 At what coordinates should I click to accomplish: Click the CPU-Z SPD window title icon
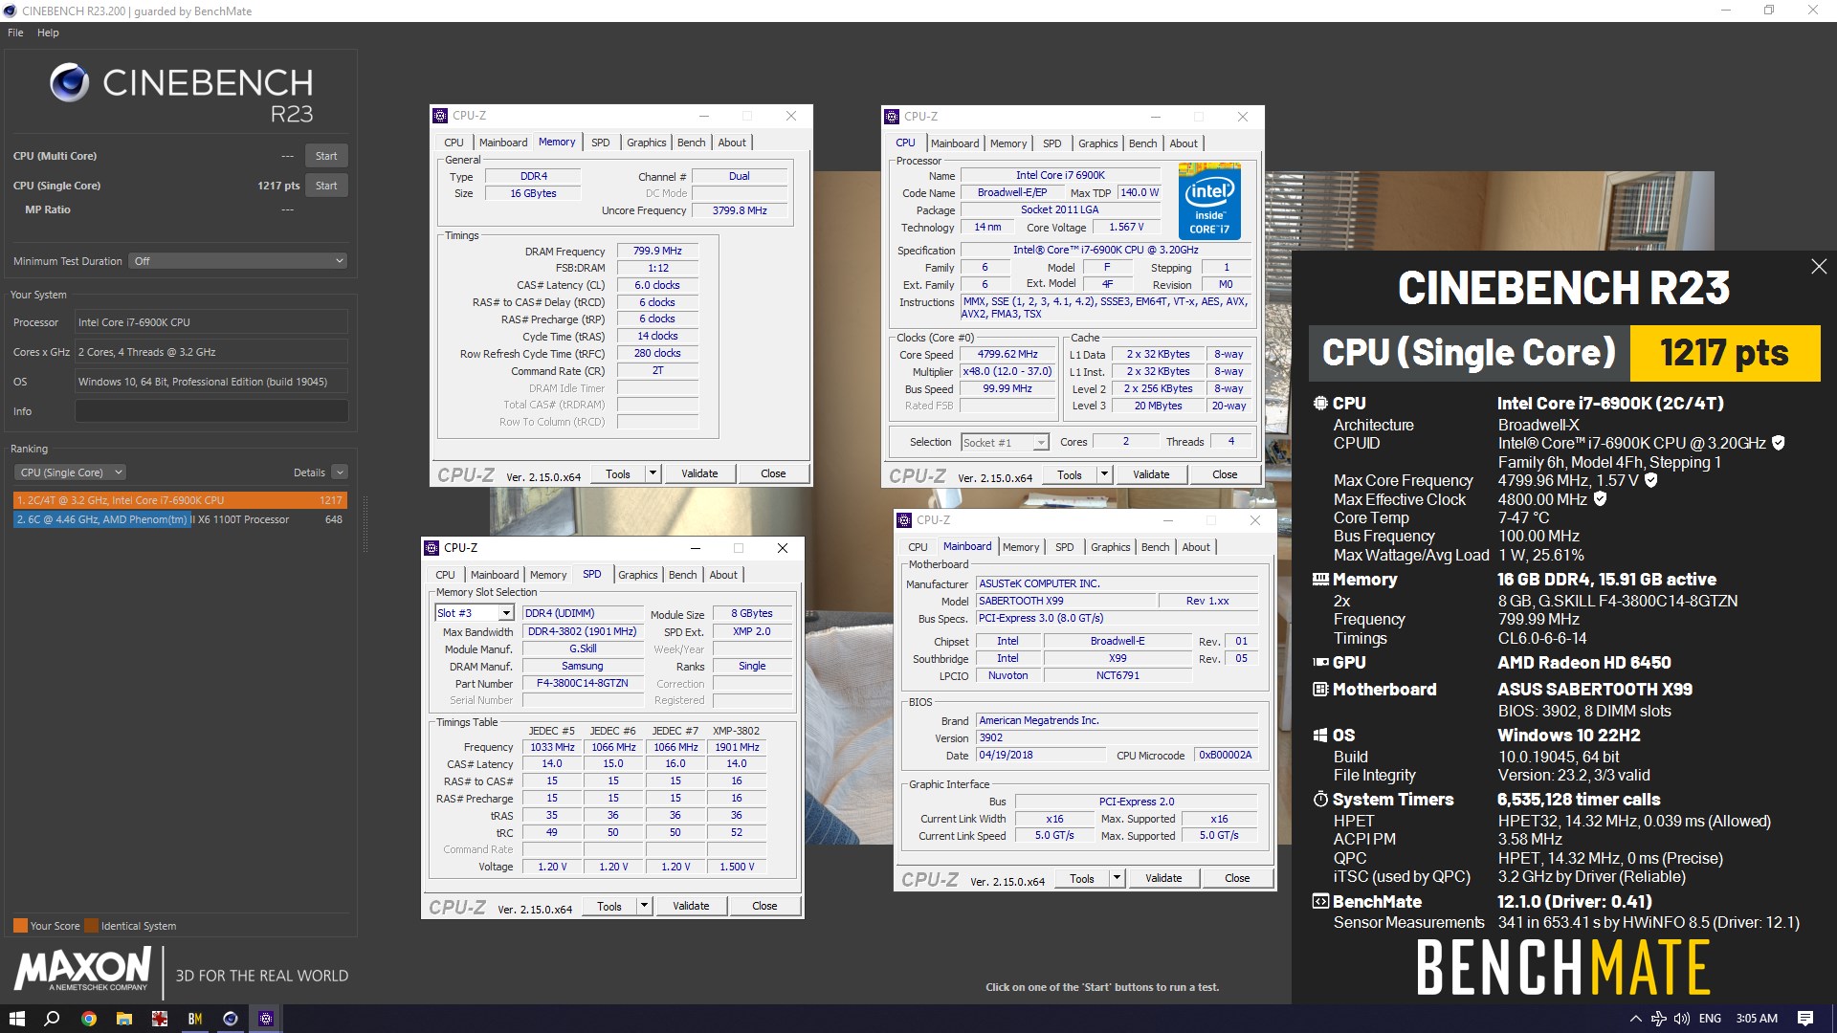pyautogui.click(x=432, y=548)
